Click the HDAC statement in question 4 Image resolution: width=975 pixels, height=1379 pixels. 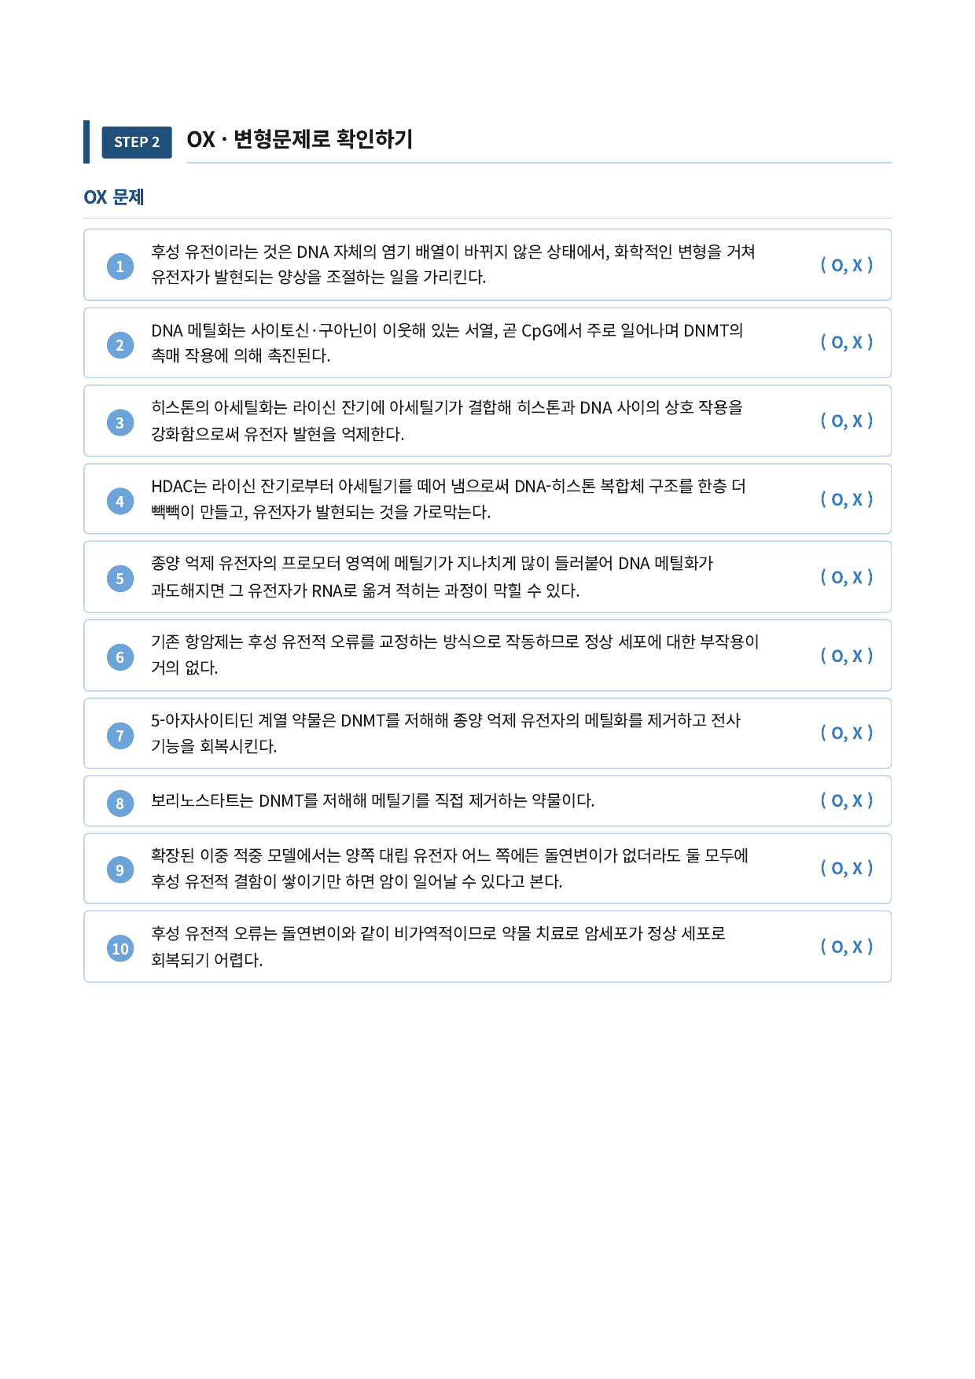(448, 499)
